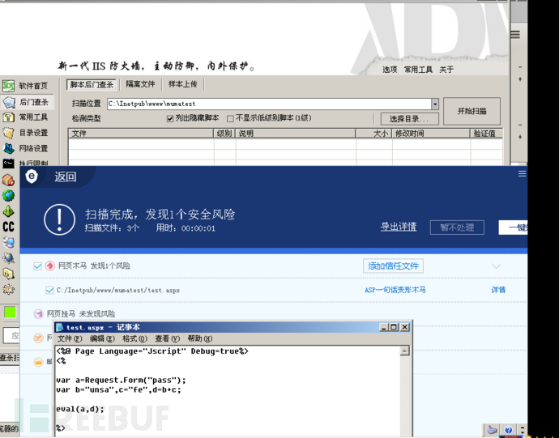Screen dimensions: 559x438
Task: Click the help question mark tray icon
Action: pos(509,430)
